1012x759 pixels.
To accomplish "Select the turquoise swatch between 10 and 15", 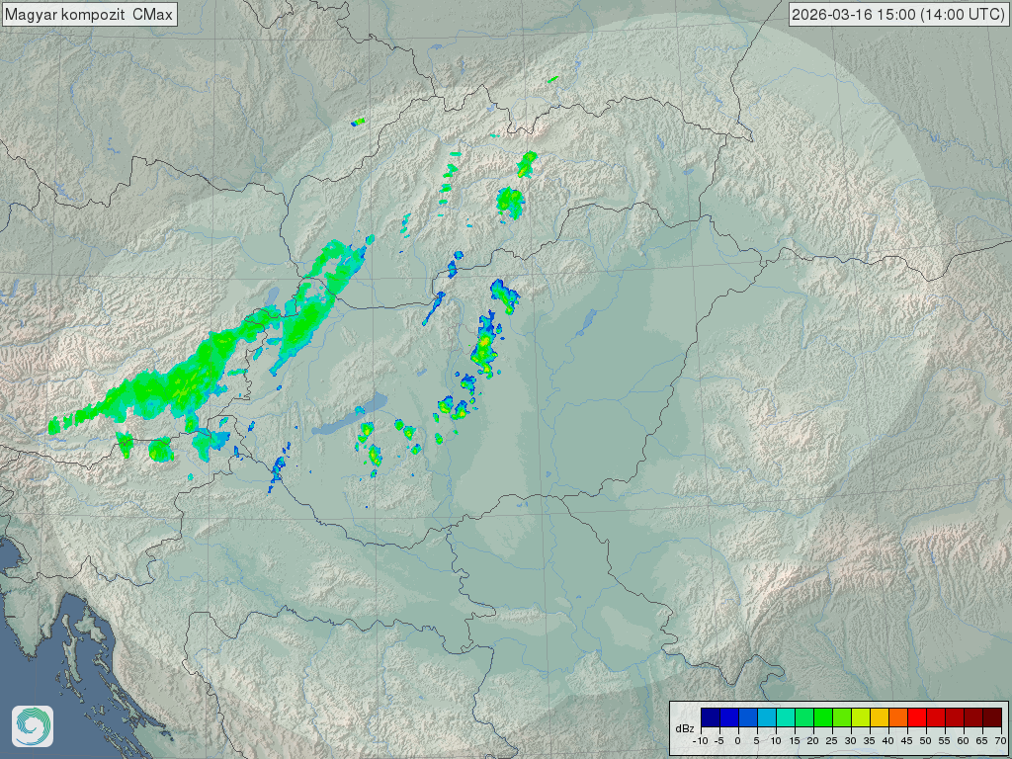I will 785,717.
